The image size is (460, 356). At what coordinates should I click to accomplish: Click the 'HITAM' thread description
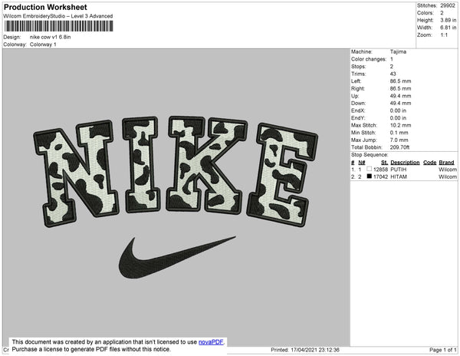pyautogui.click(x=399, y=176)
